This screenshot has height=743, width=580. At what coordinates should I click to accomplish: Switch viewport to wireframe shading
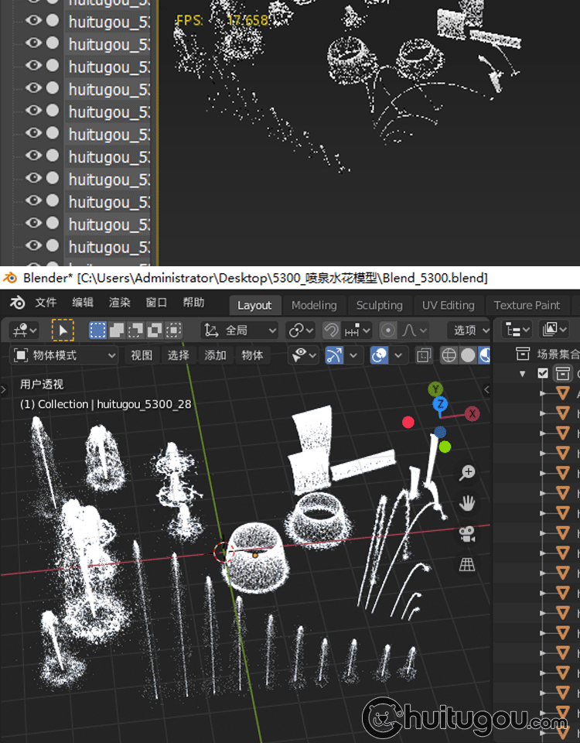(x=449, y=355)
